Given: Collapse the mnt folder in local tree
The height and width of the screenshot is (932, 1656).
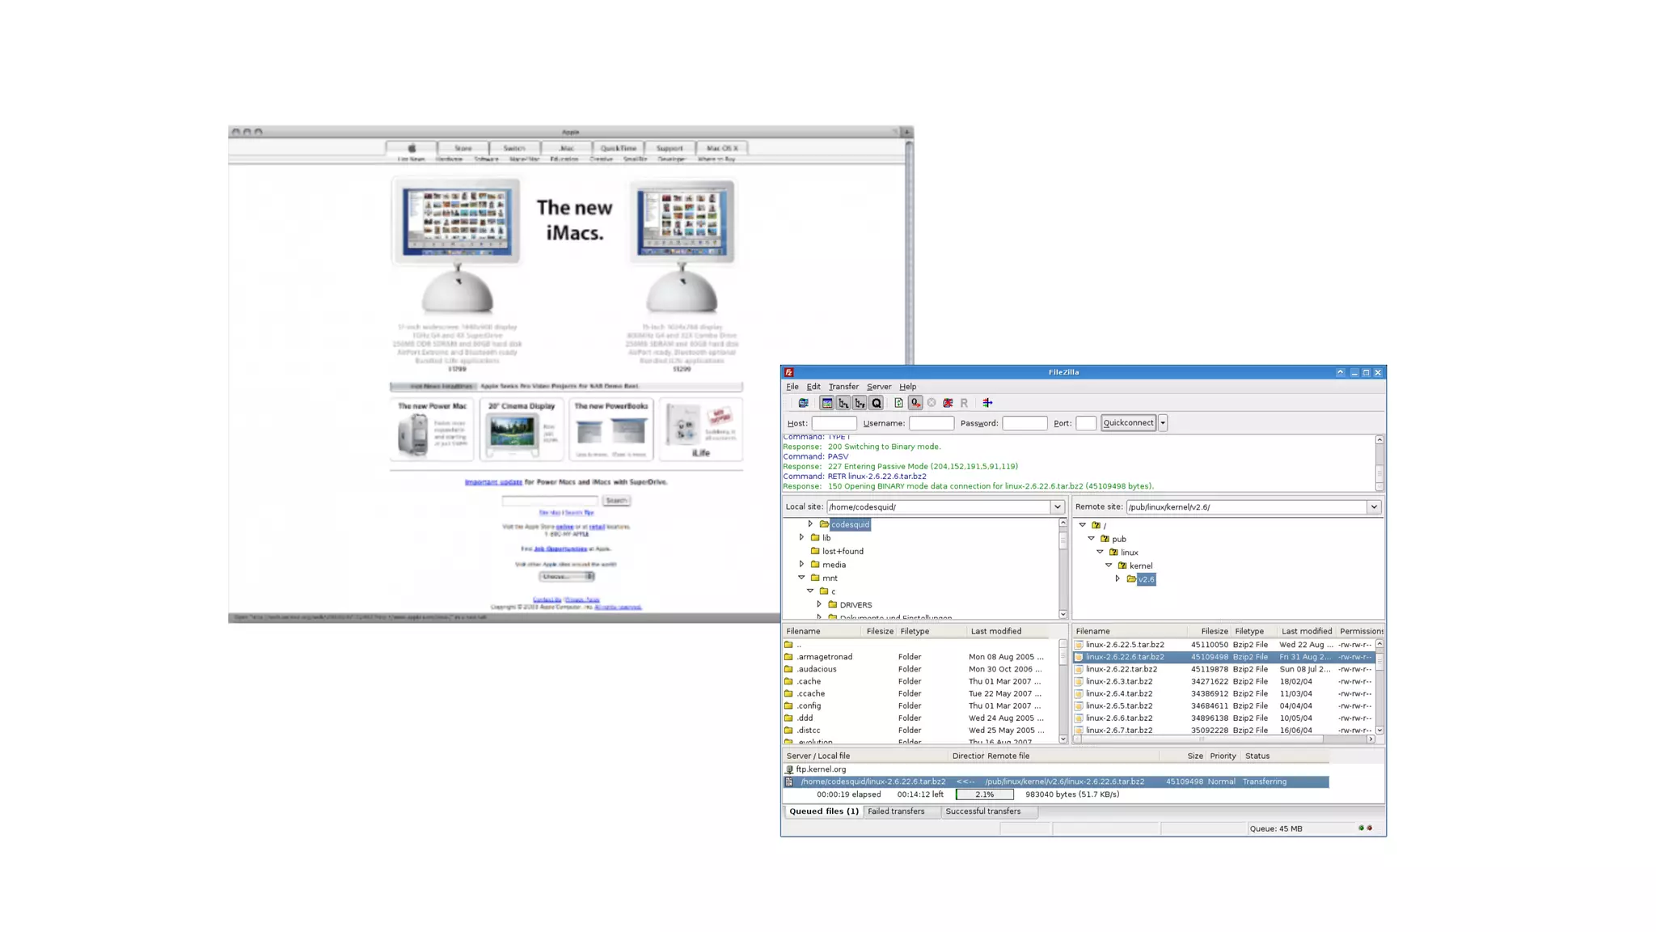Looking at the screenshot, I should tap(802, 578).
